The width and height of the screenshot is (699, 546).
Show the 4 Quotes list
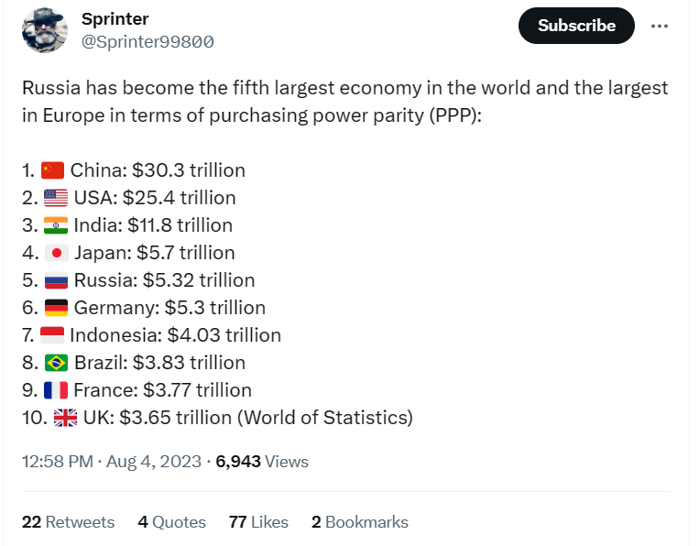(171, 522)
